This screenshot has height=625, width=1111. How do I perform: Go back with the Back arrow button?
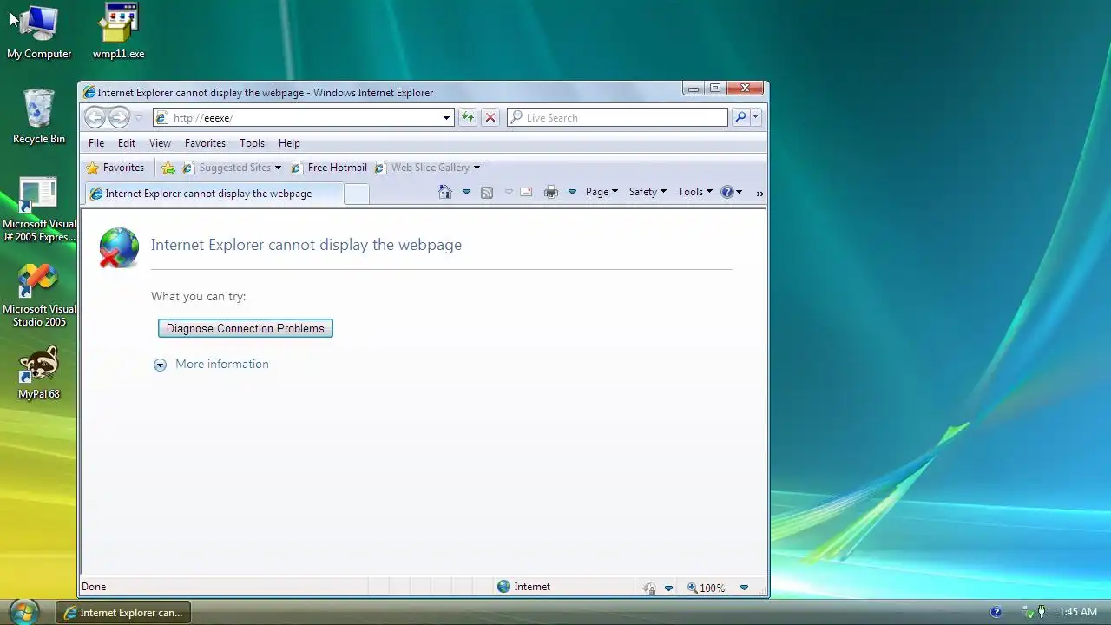click(x=95, y=117)
